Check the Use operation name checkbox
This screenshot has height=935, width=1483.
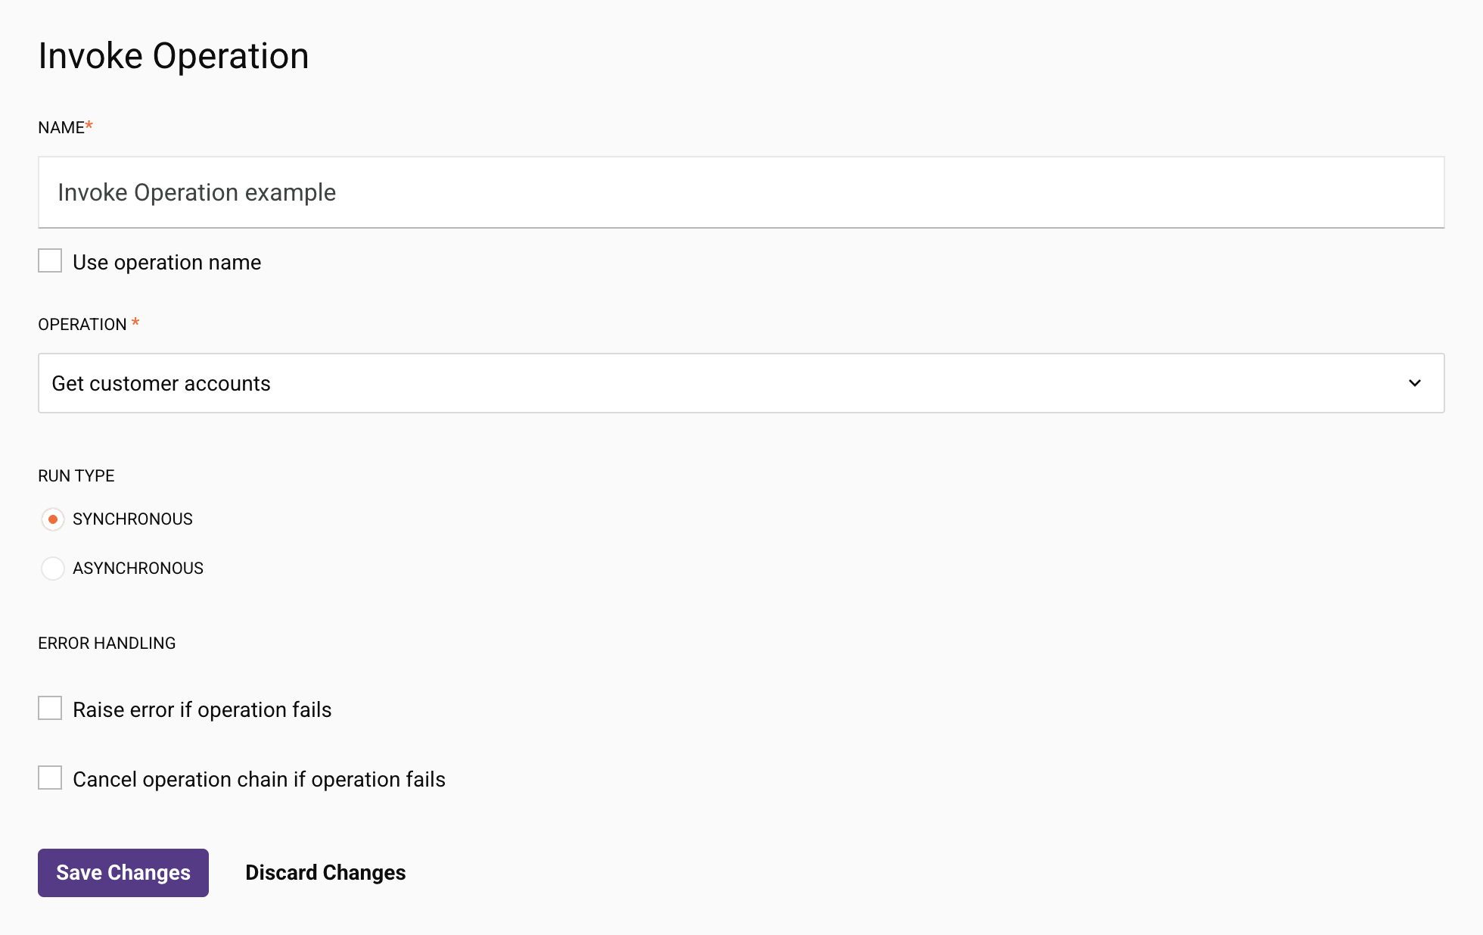pyautogui.click(x=49, y=260)
